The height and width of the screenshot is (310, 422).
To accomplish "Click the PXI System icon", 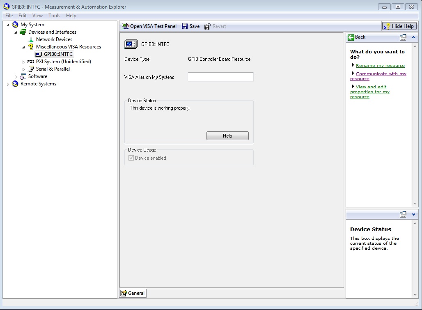I will tap(31, 62).
